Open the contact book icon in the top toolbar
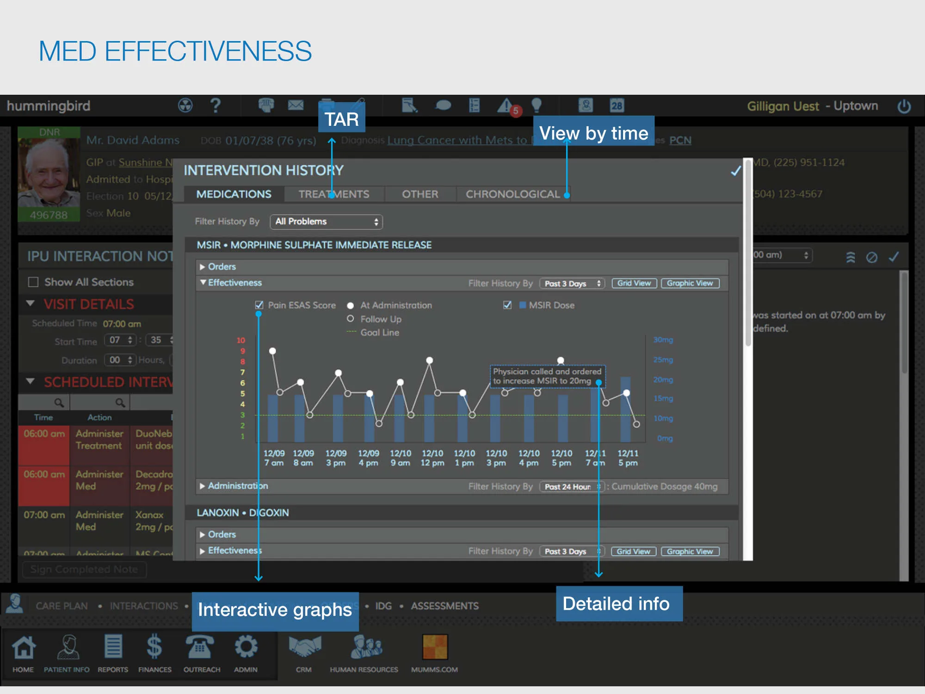Viewport: 925px width, 694px height. click(x=586, y=105)
